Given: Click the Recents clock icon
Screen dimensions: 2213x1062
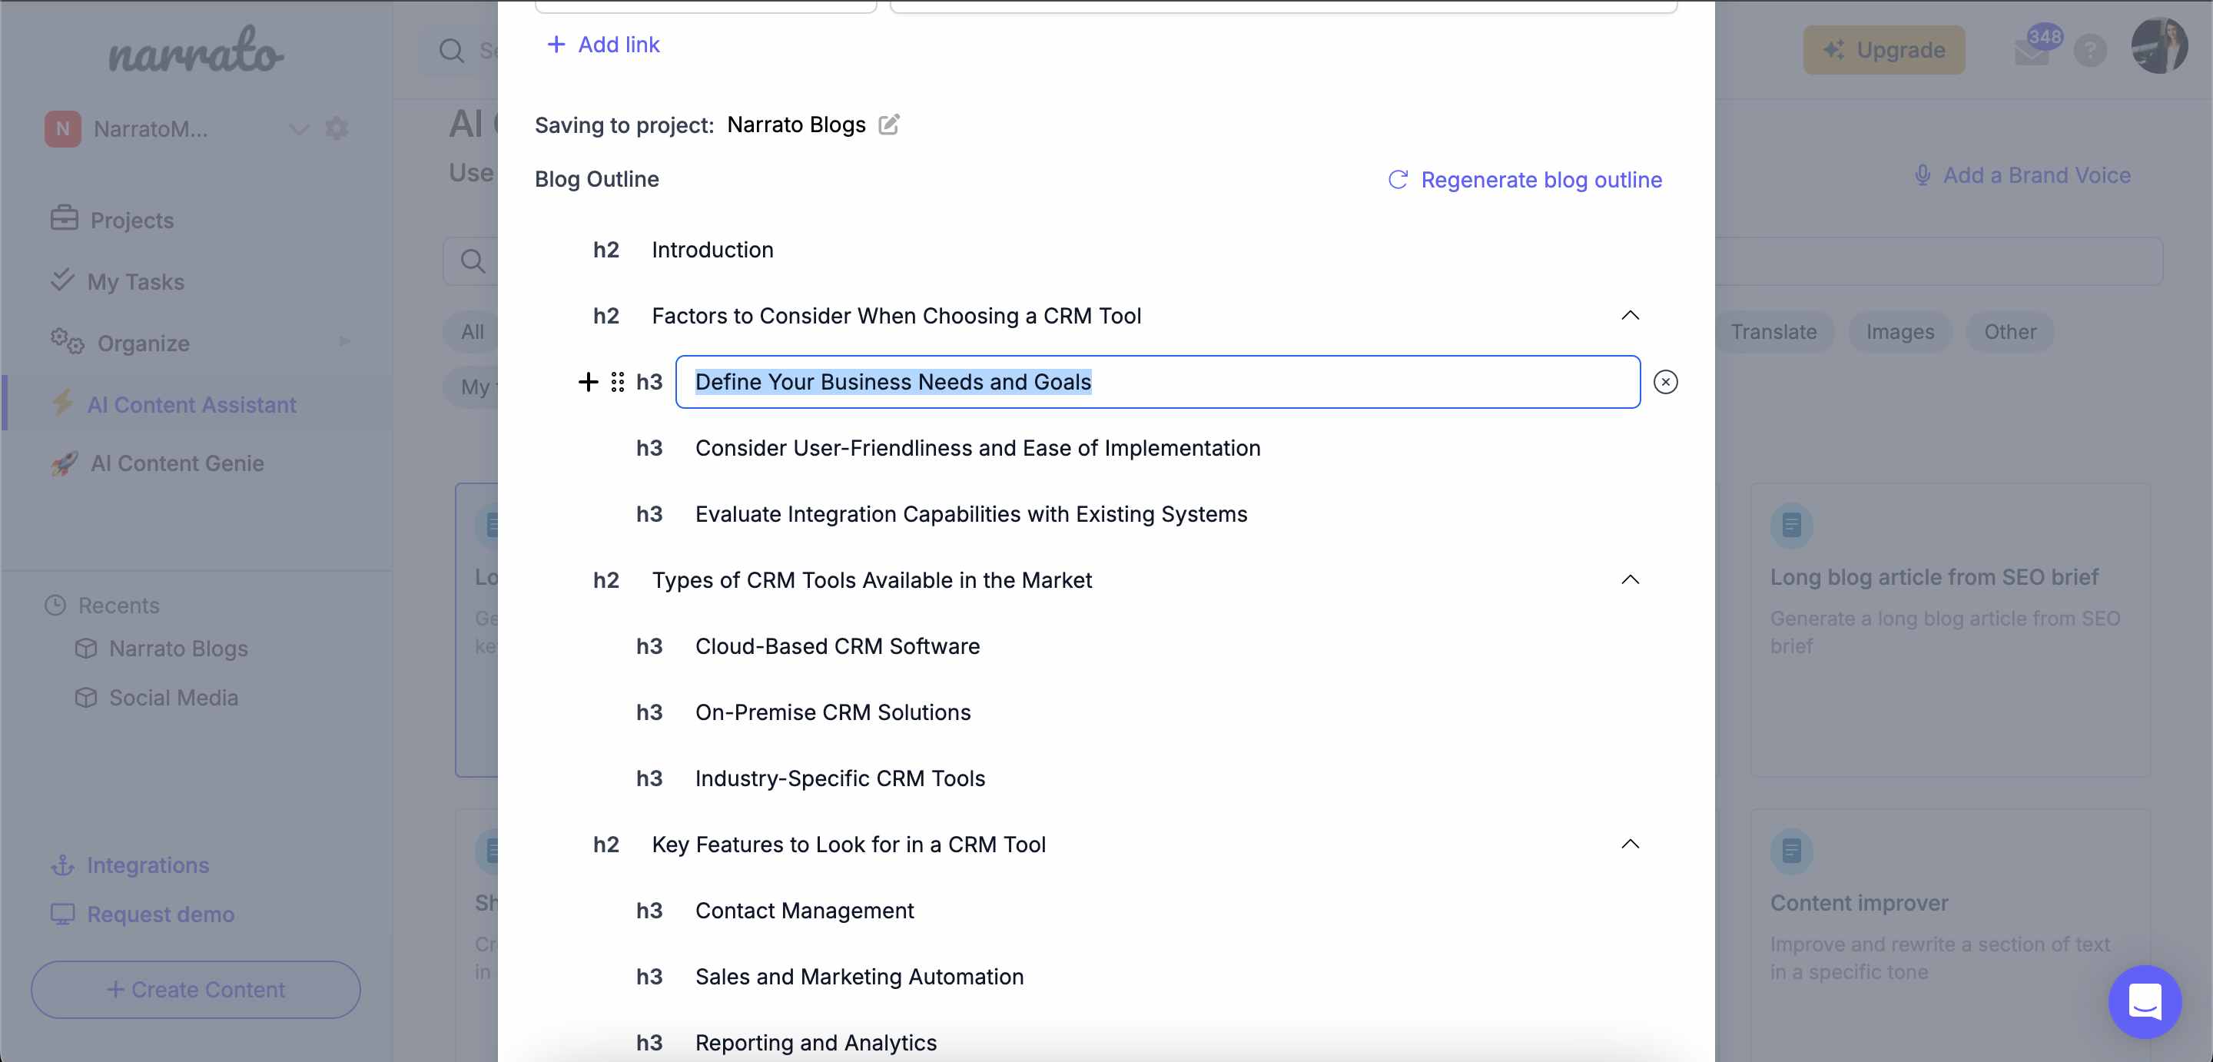Looking at the screenshot, I should [55, 605].
